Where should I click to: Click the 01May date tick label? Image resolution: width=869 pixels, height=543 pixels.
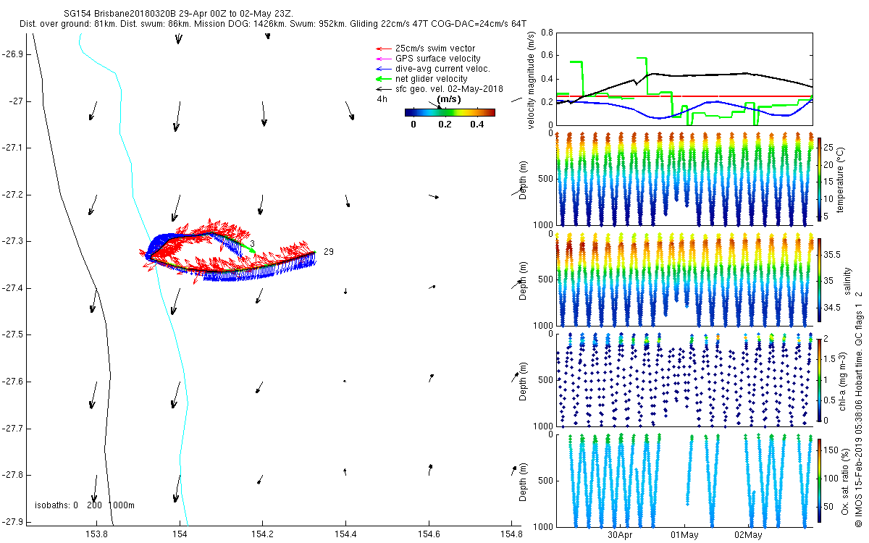point(684,536)
